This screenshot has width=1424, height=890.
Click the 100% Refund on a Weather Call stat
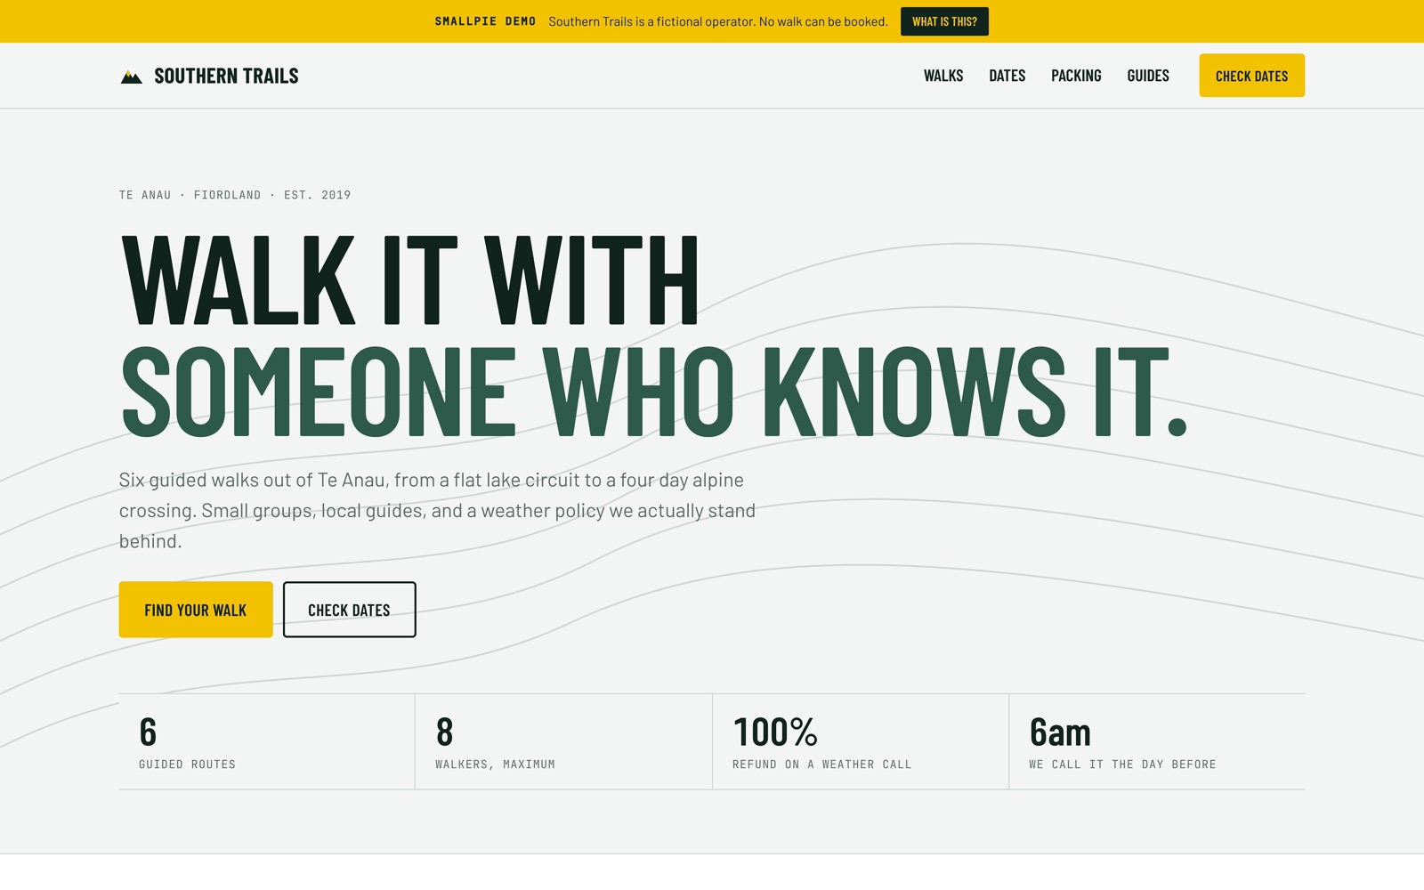[861, 741]
